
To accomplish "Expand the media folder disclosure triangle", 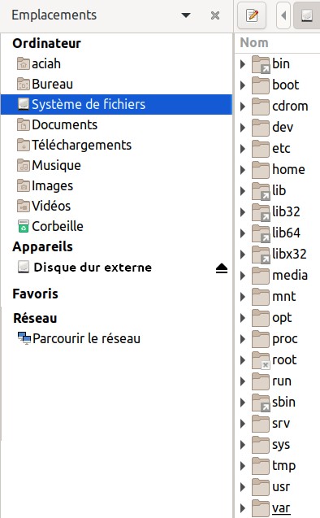I will pyautogui.click(x=243, y=276).
